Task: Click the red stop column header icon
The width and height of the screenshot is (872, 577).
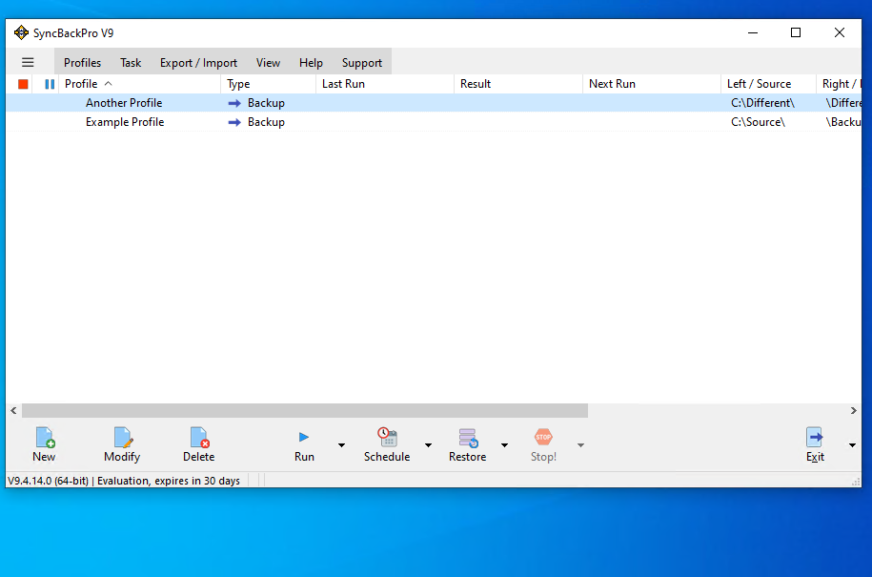Action: coord(23,84)
